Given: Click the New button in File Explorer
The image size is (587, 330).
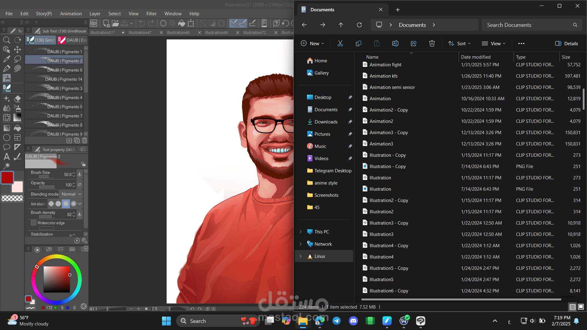Looking at the screenshot, I should click(312, 43).
